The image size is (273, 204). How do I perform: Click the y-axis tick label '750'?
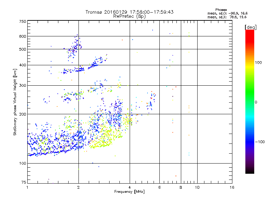pyautogui.click(x=23, y=21)
